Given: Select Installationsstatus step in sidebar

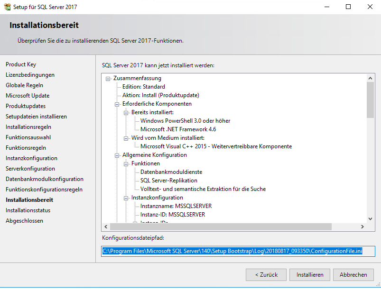Looking at the screenshot, I should (x=28, y=210).
